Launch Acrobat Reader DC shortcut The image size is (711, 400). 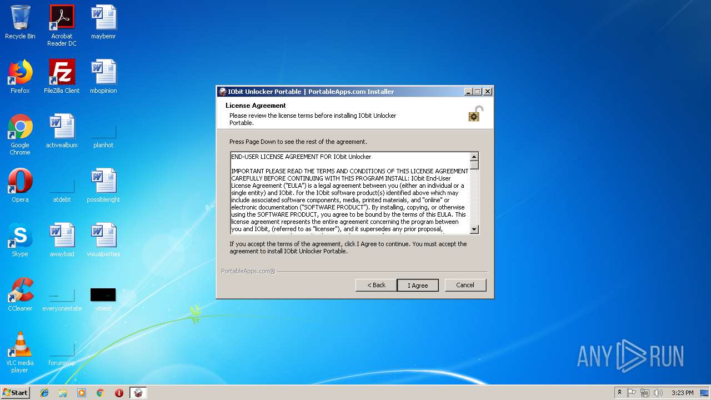click(x=62, y=26)
